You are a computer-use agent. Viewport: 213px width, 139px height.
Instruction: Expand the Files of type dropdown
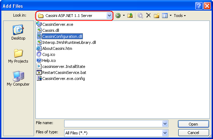(165, 133)
